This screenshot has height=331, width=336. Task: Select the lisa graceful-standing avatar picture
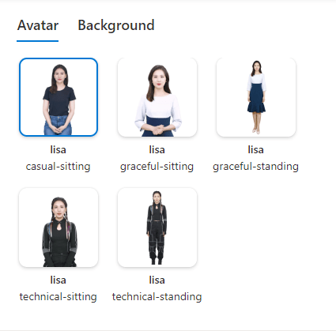256,97
